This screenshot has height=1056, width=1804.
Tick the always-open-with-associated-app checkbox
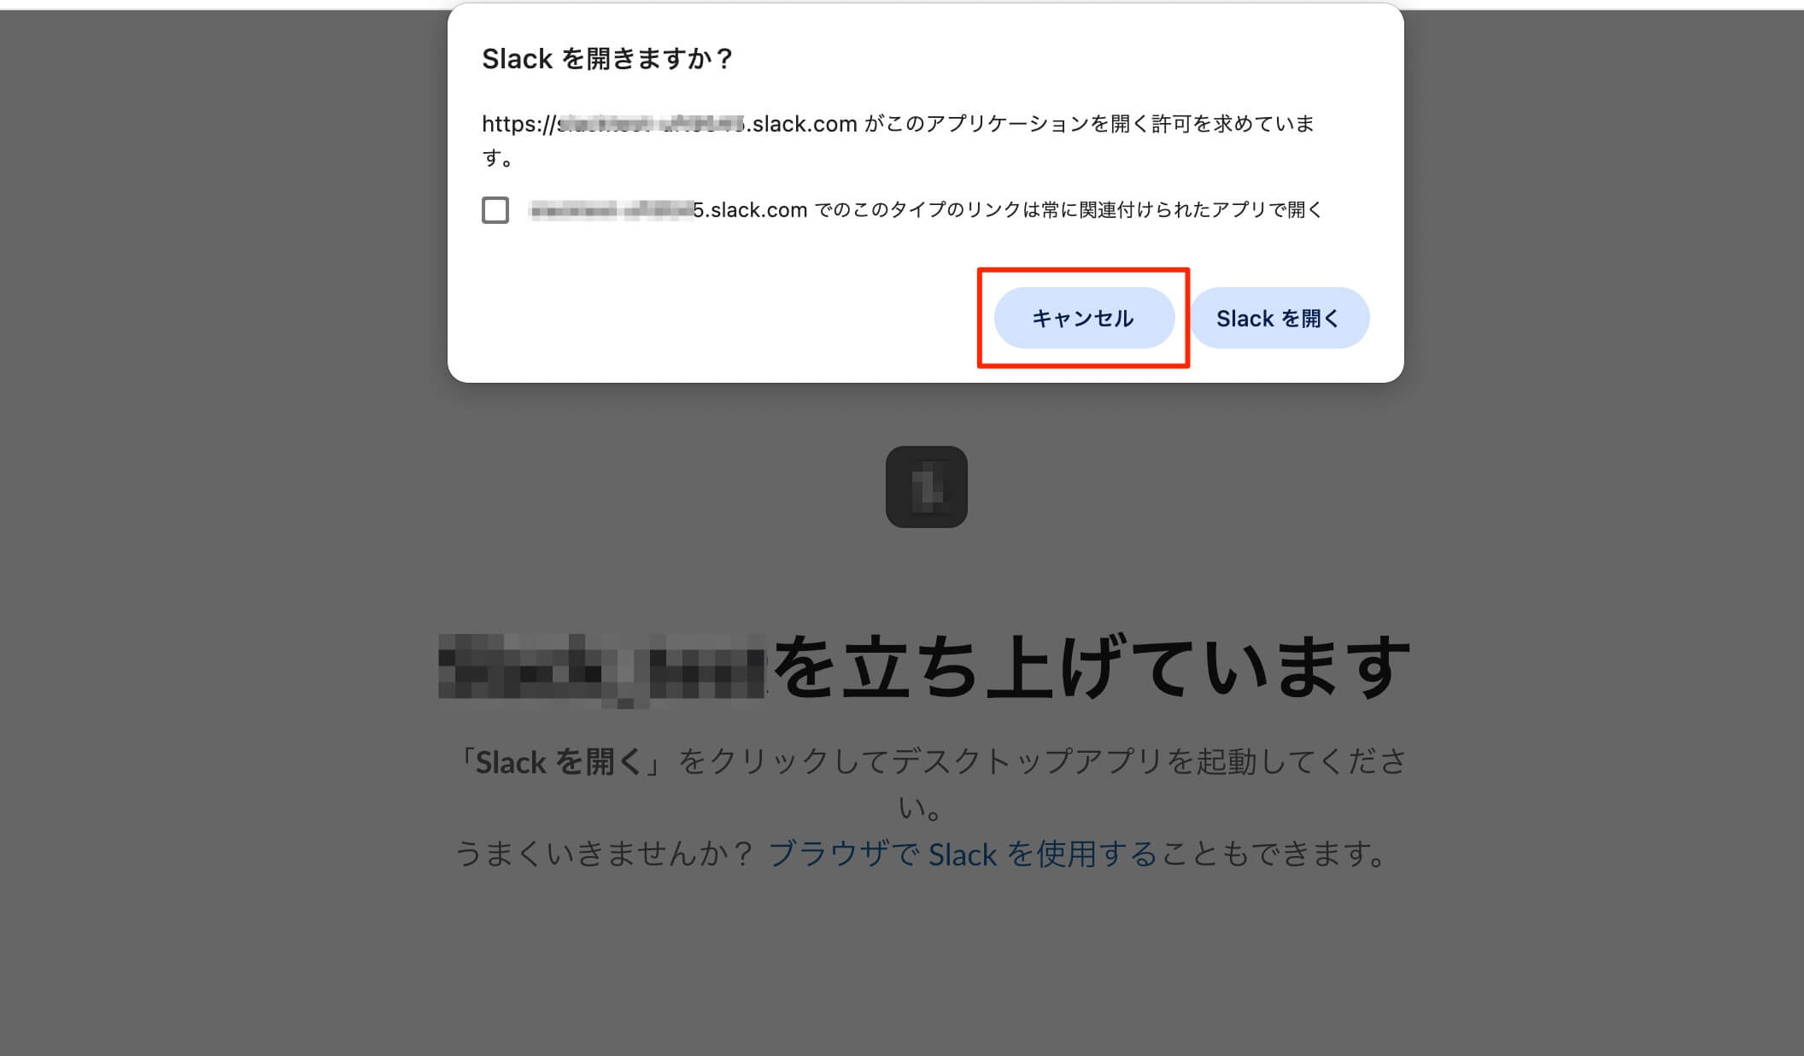495,210
